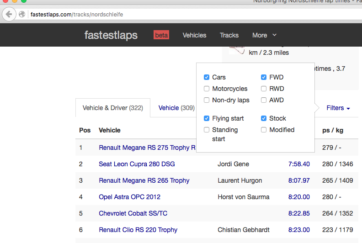Click lap time 8:22.85

299,213
